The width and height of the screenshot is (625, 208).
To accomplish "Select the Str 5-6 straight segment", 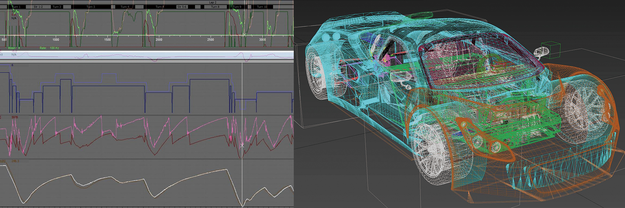I will (182, 7).
